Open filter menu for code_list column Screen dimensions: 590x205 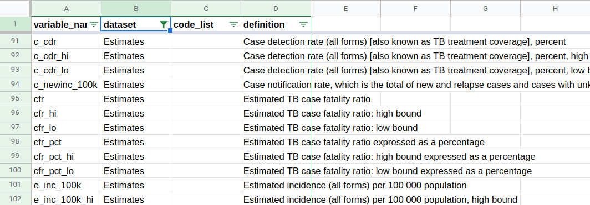tap(233, 24)
